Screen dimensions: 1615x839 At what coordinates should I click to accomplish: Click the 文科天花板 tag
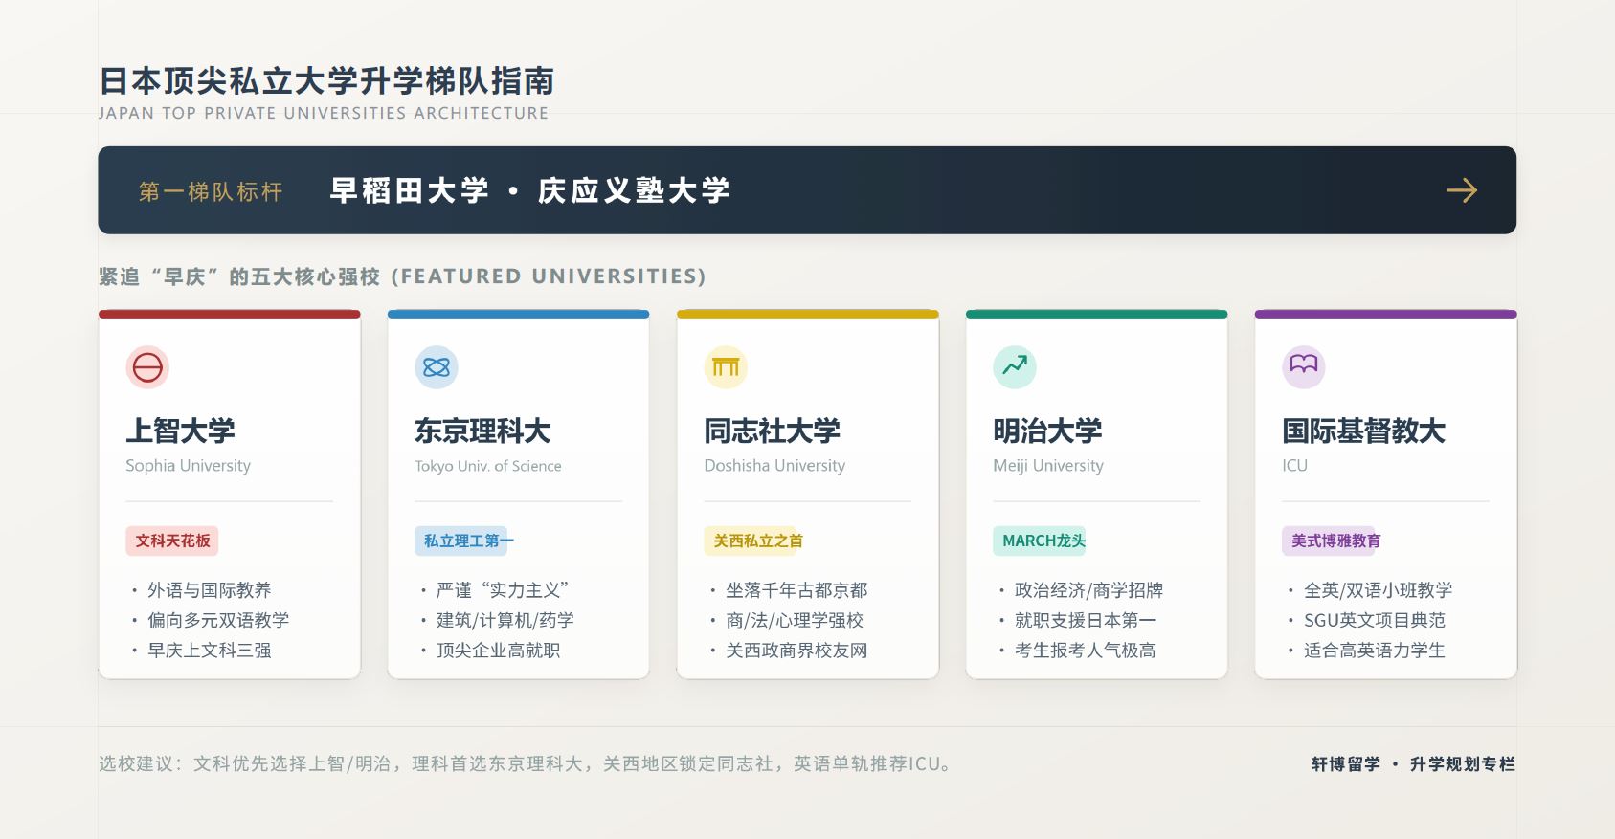coord(172,541)
